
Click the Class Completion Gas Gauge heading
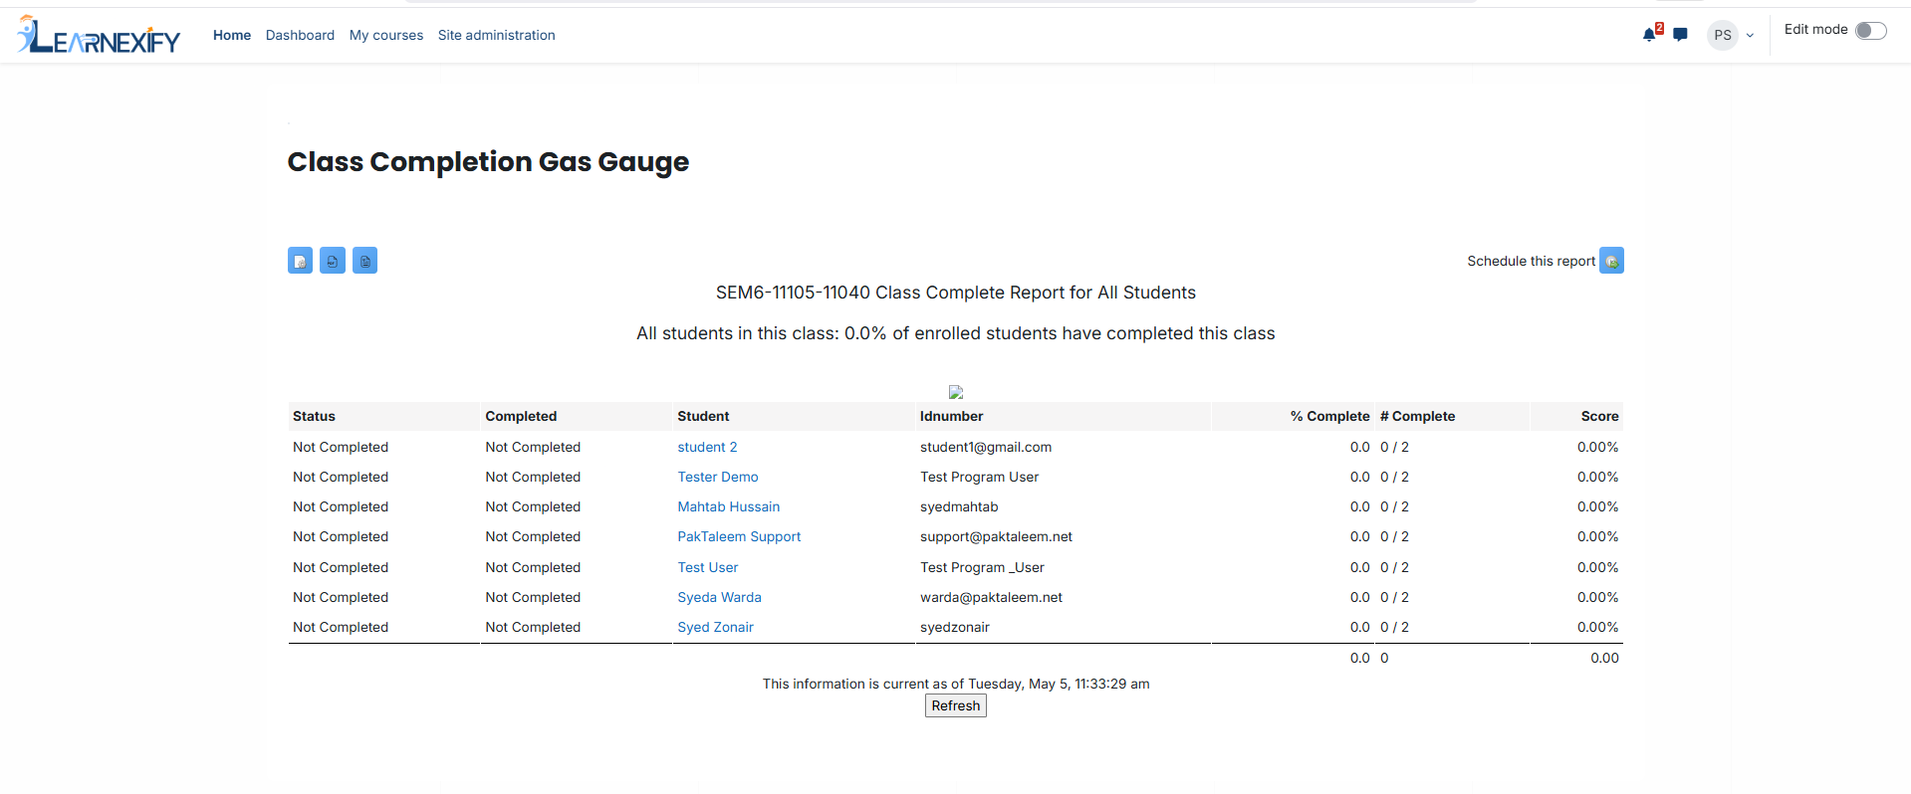click(x=488, y=161)
